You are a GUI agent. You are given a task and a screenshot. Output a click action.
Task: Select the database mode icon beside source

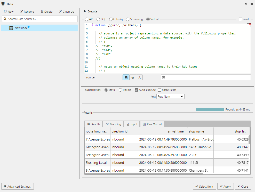[x=126, y=77]
